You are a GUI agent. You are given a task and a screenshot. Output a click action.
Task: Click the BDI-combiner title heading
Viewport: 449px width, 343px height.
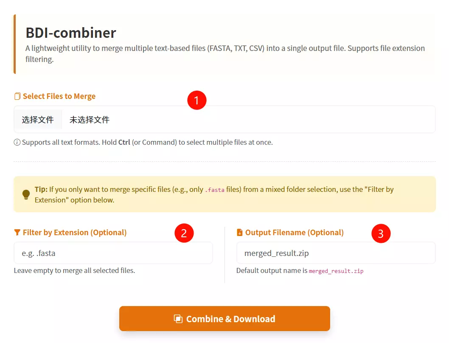(70, 33)
